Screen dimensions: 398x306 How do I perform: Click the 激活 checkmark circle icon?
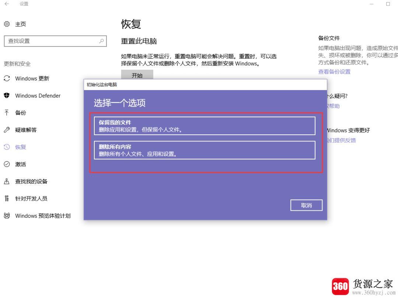click(7, 164)
